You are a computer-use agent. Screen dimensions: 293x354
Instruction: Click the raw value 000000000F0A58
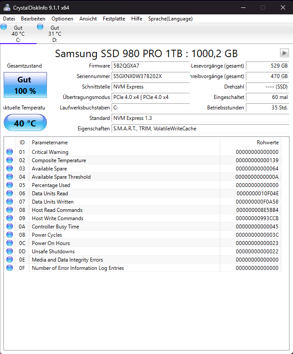[x=257, y=201]
